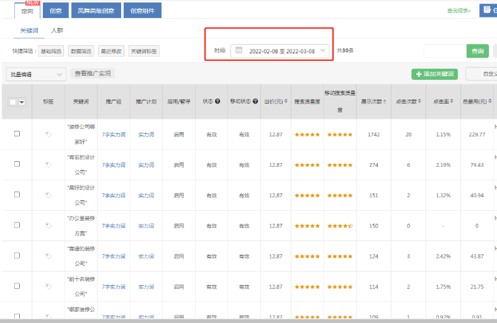The image size is (497, 323).
Task: Click the help icon beside 状态 header
Action: [217, 101]
